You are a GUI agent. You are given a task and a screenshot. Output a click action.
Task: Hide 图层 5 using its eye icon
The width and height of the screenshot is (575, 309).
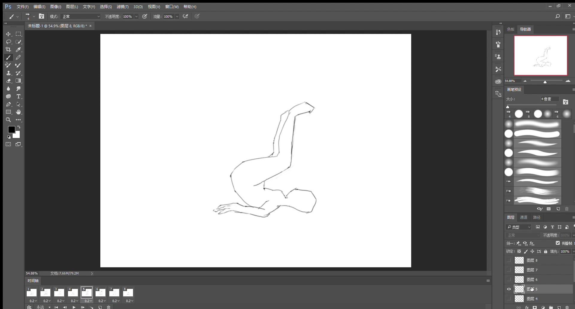click(509, 289)
